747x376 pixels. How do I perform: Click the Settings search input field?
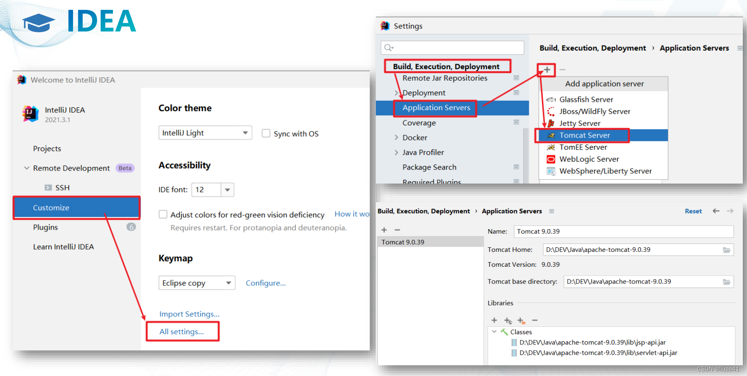click(x=452, y=47)
